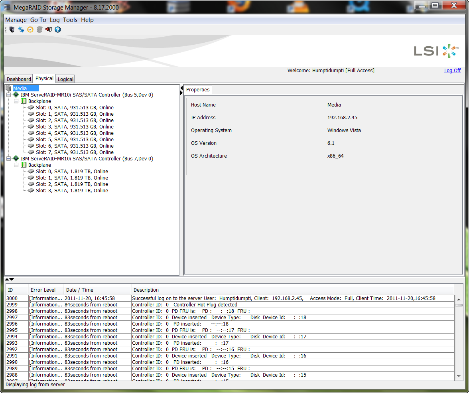Click the green controller icon for Bus 5
Image resolution: width=469 pixels, height=393 pixels.
16,95
